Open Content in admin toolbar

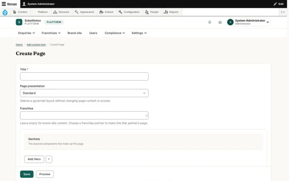coord(21,12)
